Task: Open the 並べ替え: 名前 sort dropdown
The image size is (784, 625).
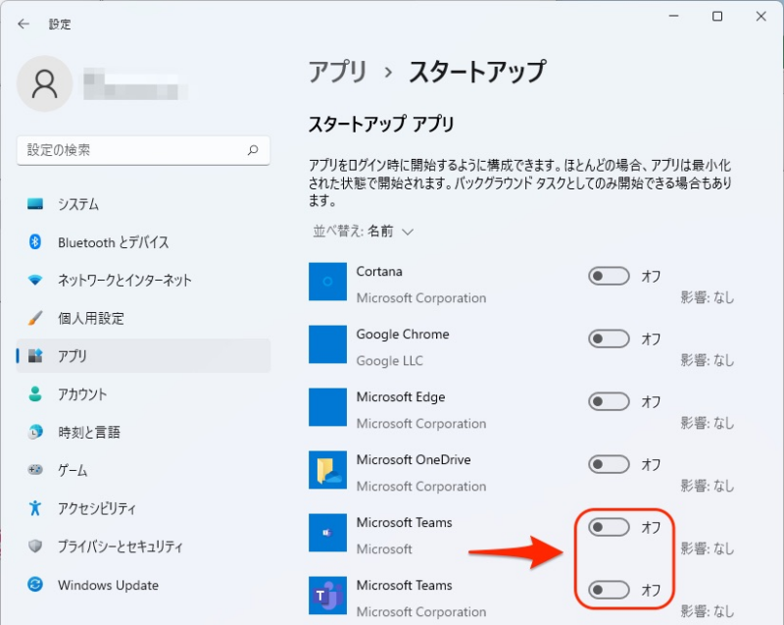Action: [x=363, y=232]
